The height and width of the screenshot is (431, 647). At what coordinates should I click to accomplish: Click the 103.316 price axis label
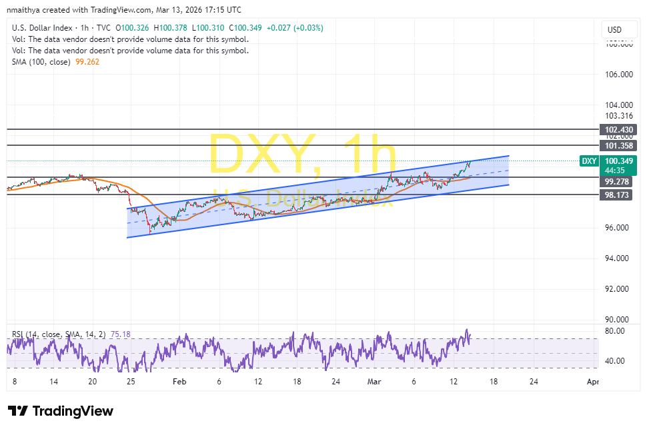pos(618,116)
